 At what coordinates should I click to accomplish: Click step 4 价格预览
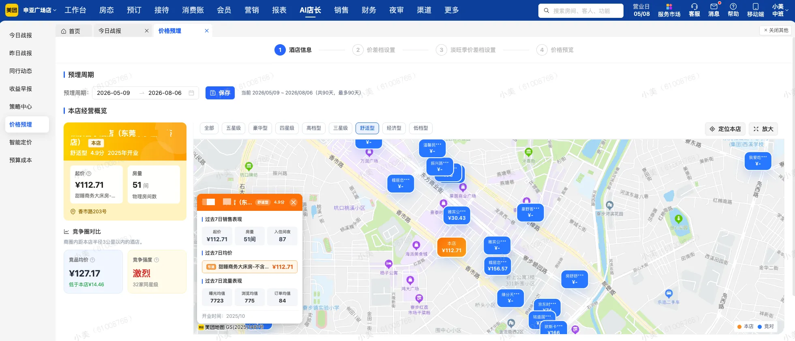coord(555,50)
